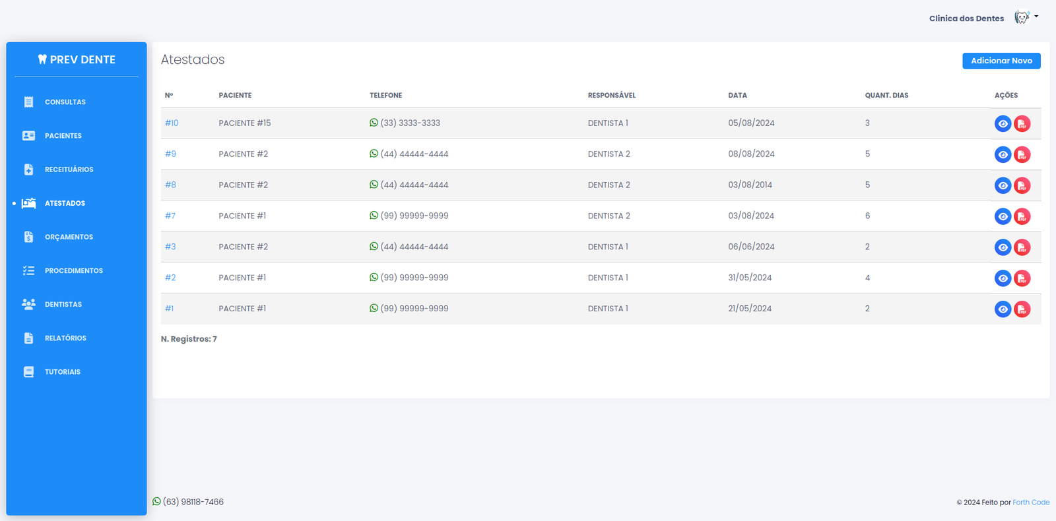Open PDF icon for atestado #9
1056x521 pixels.
pos(1022,155)
